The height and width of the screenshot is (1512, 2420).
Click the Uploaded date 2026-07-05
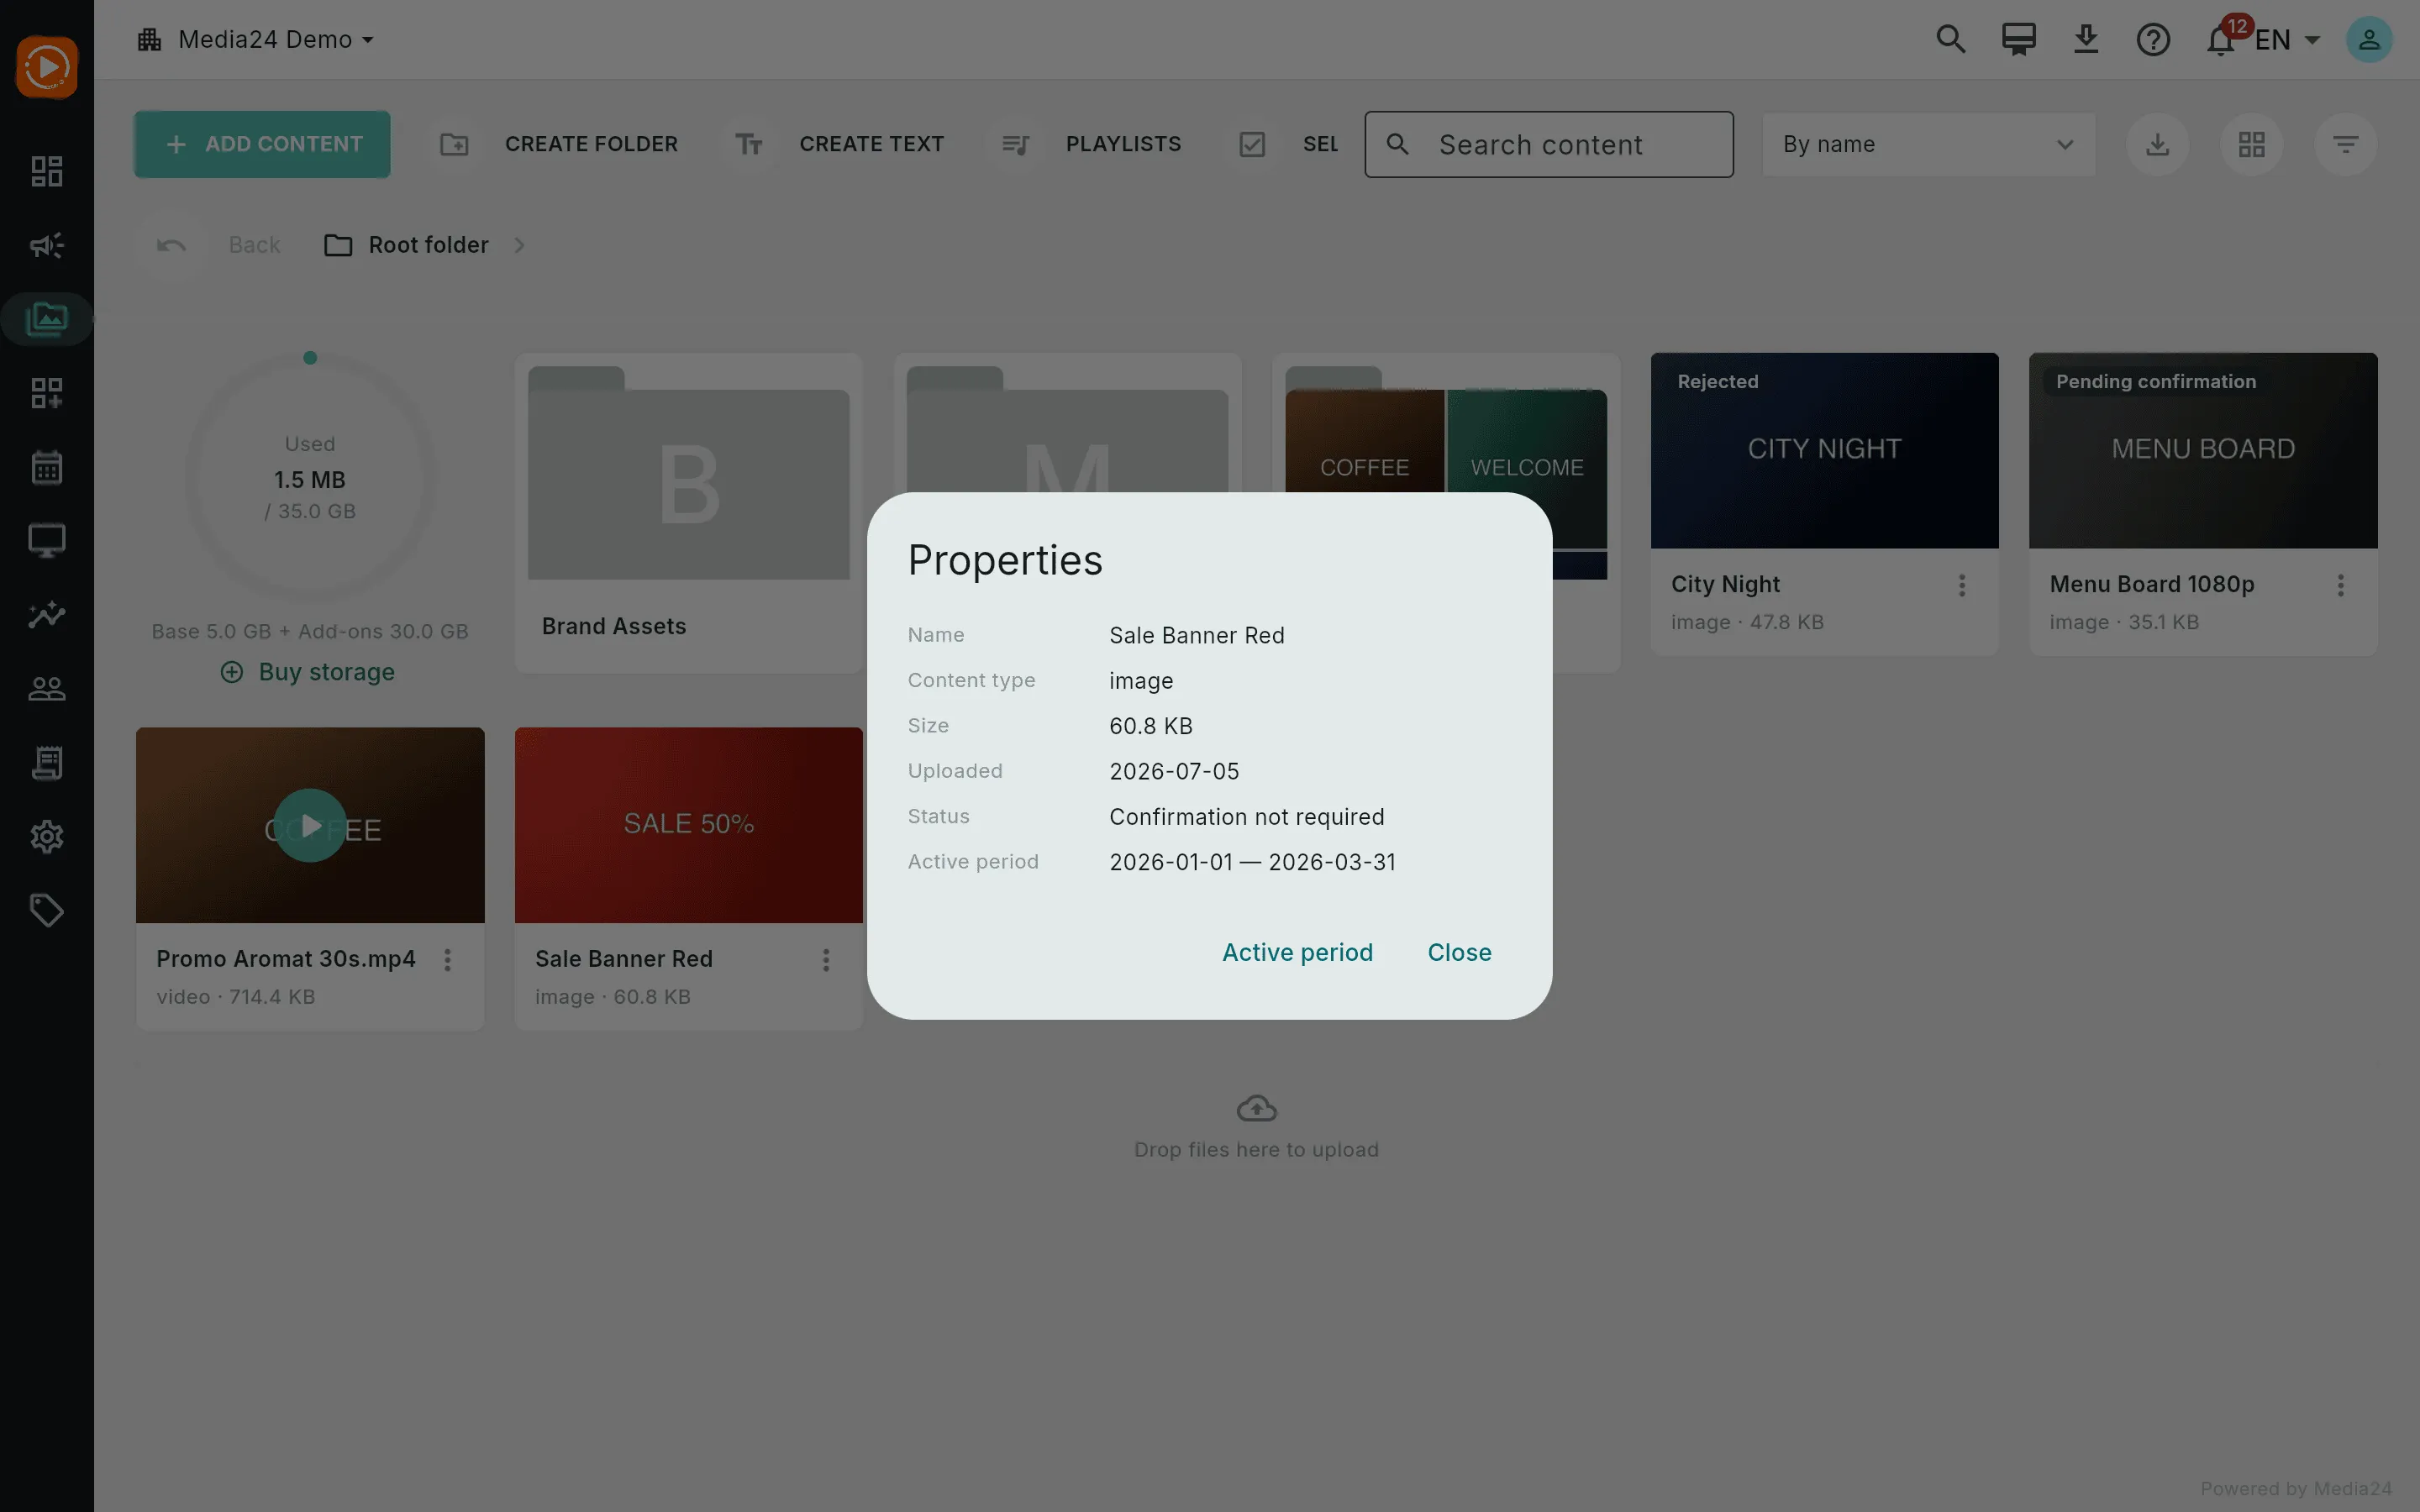click(1174, 771)
